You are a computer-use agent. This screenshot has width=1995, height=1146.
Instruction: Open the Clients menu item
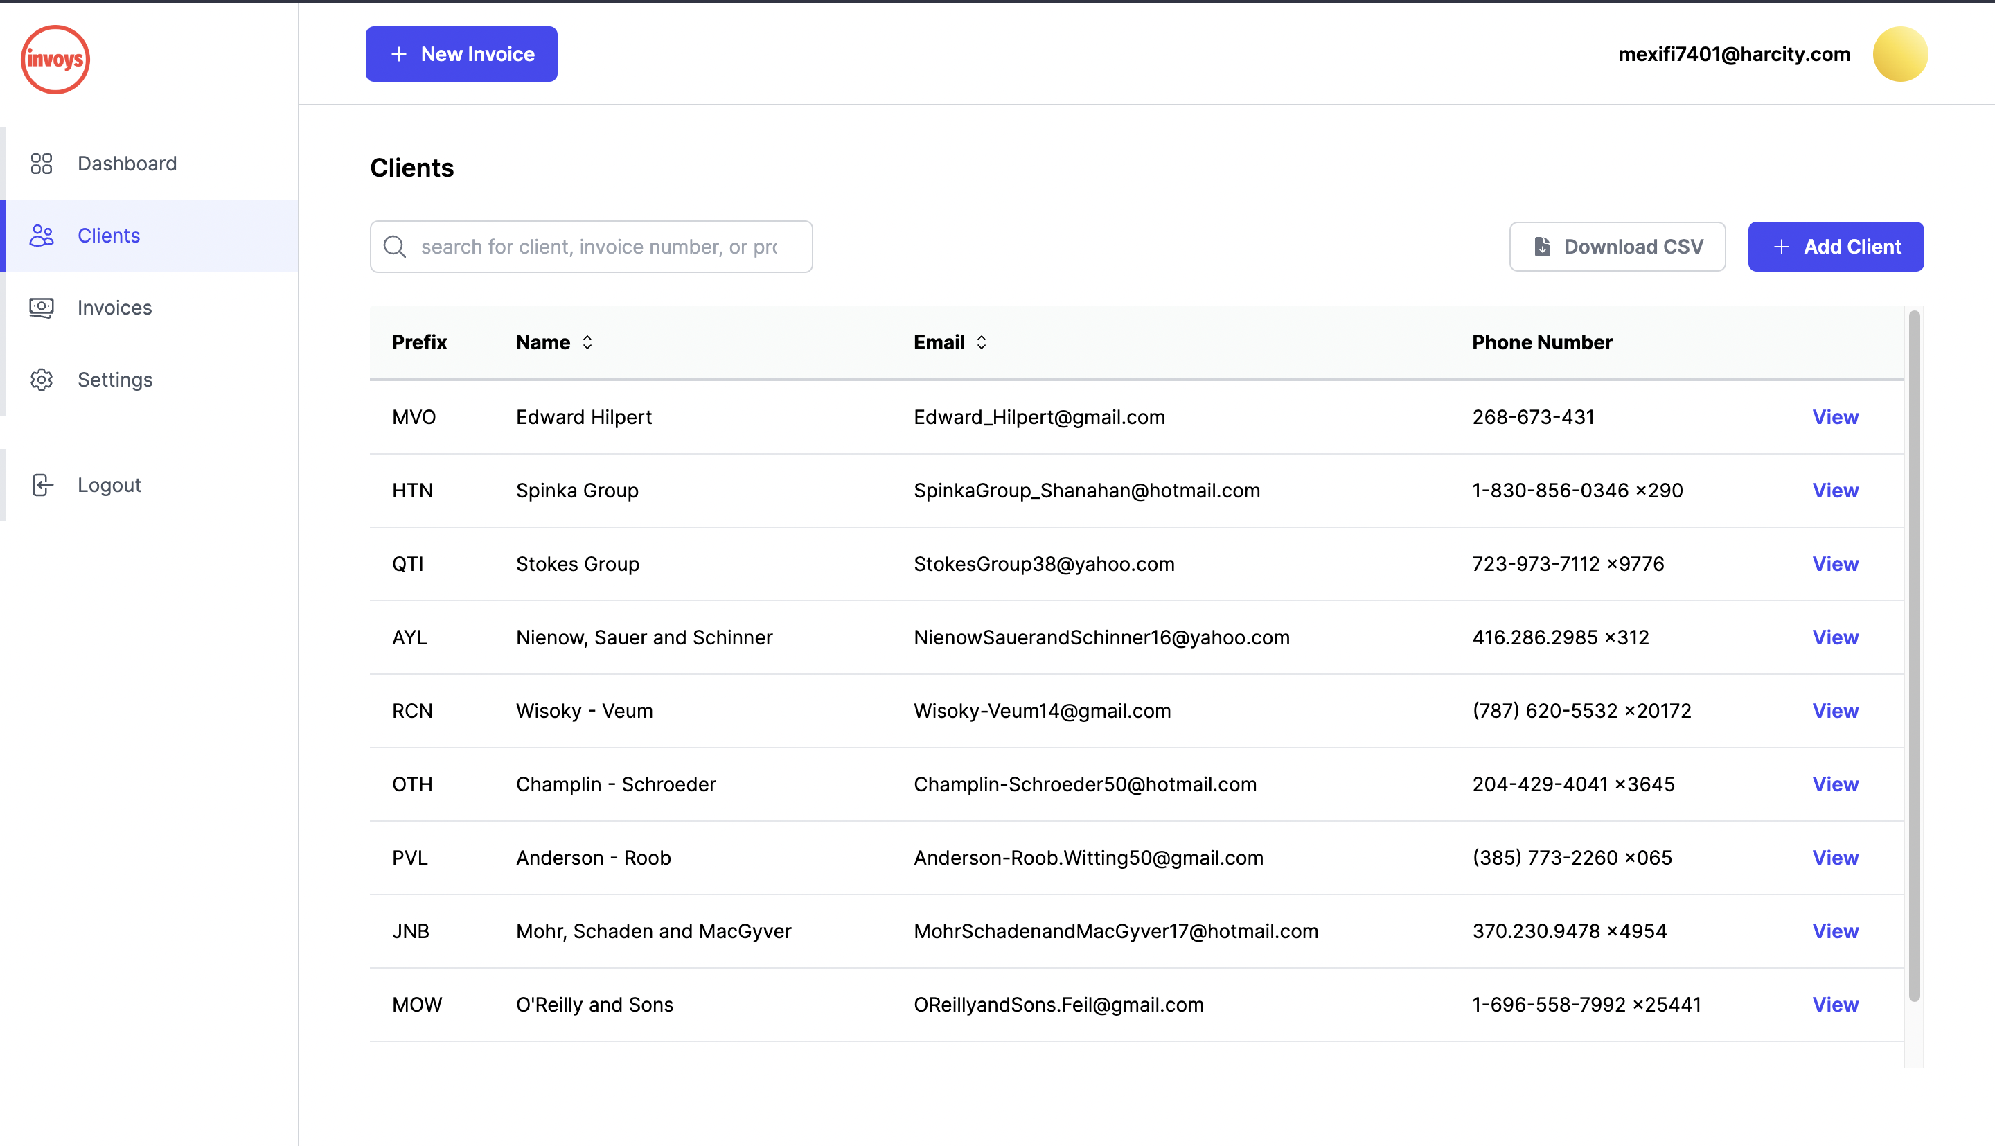click(151, 236)
